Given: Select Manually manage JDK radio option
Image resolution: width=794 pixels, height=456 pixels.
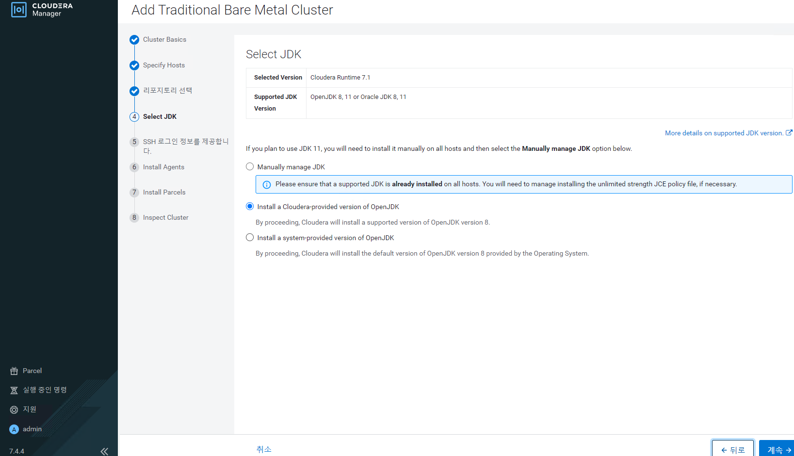Looking at the screenshot, I should pos(250,166).
